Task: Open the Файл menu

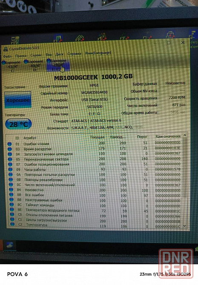Action: 7,56
